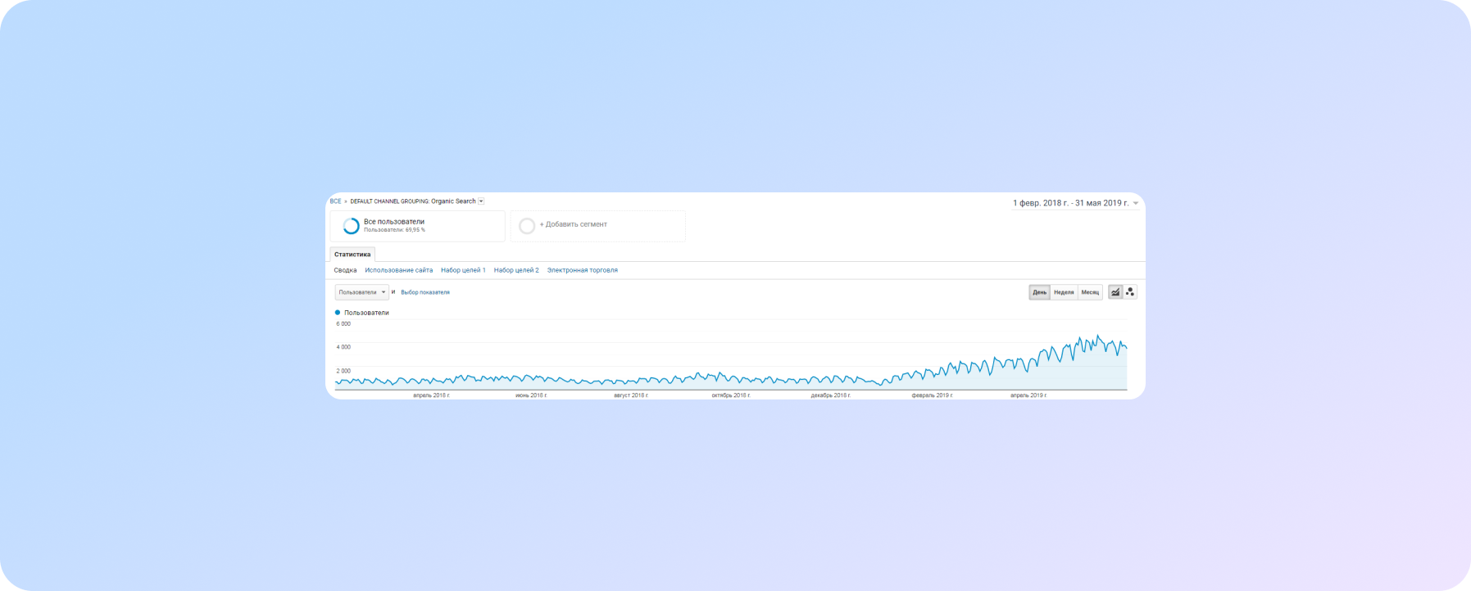Click the '4 000' y-axis value
This screenshot has height=591, width=1471.
click(343, 347)
